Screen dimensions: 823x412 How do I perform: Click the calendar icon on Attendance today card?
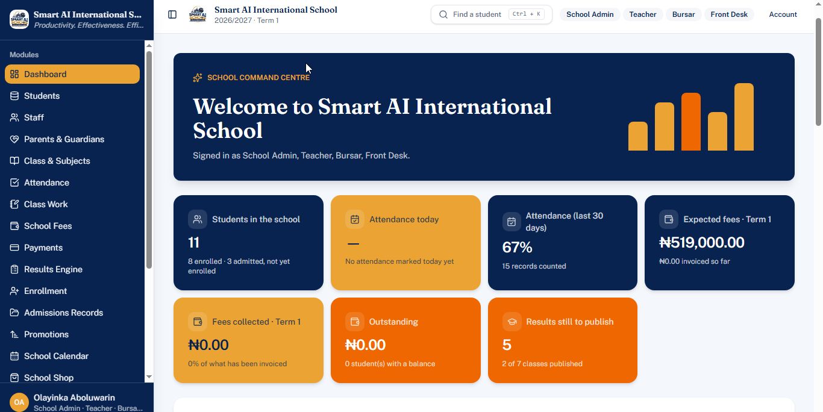355,219
